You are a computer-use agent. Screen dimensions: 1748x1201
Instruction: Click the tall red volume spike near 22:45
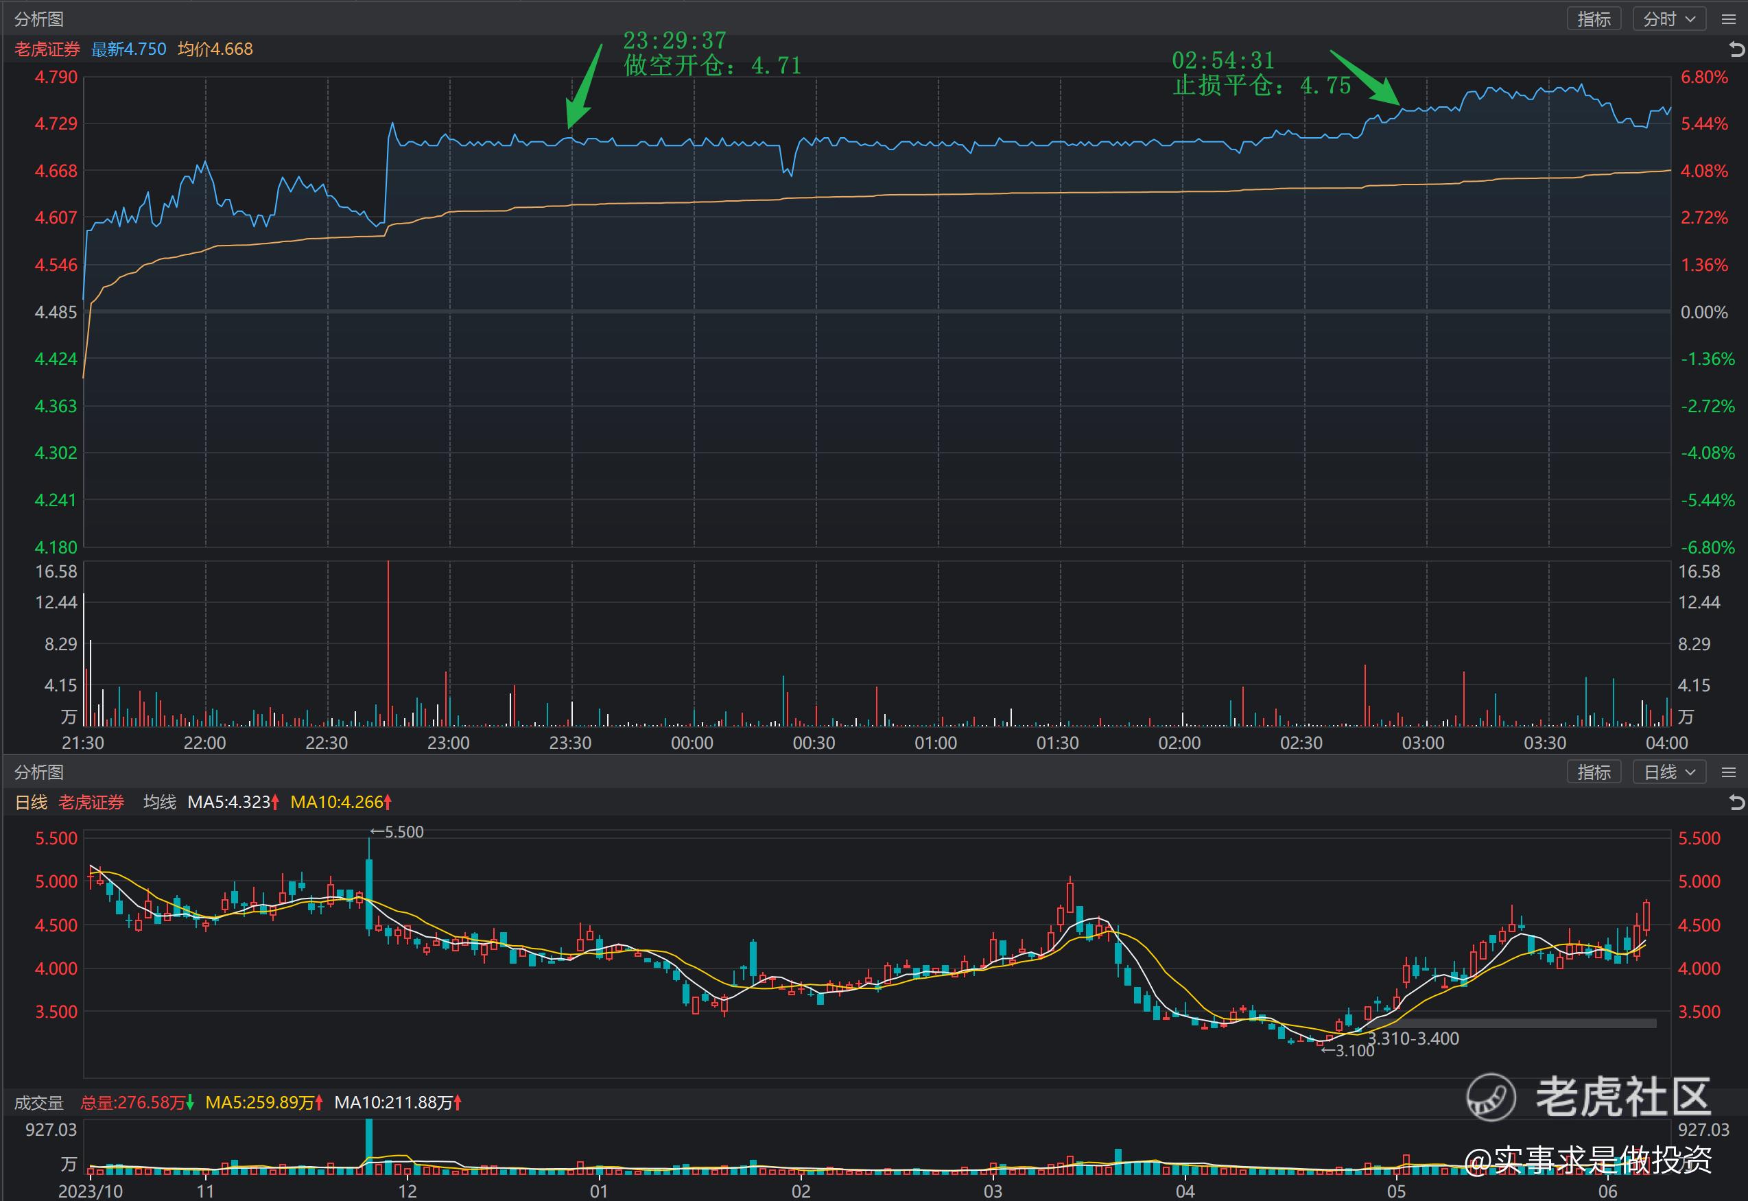click(388, 643)
